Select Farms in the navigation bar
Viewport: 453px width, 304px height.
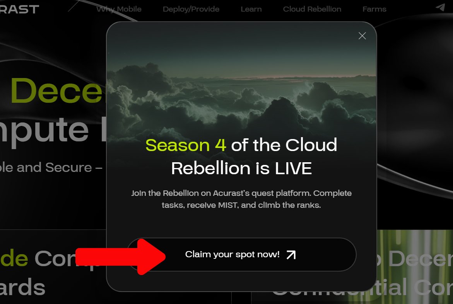point(374,9)
